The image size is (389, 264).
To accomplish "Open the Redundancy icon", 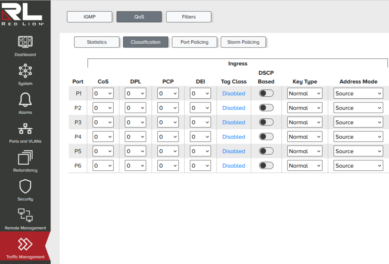I will (25, 157).
